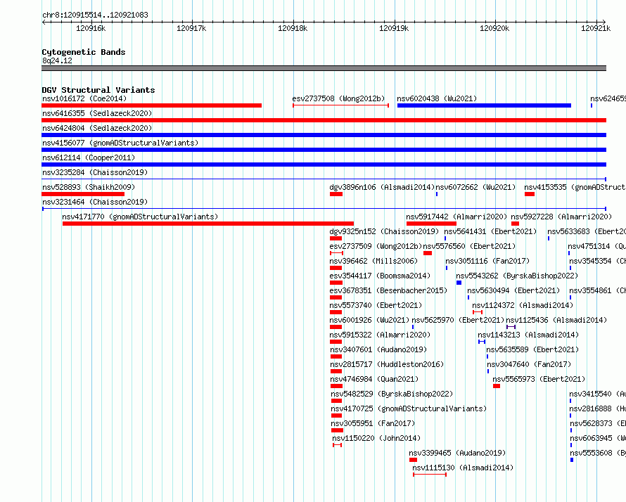The width and height of the screenshot is (626, 502).
Task: Select esv2737509 (Wong2012b) label
Action: click(x=376, y=246)
